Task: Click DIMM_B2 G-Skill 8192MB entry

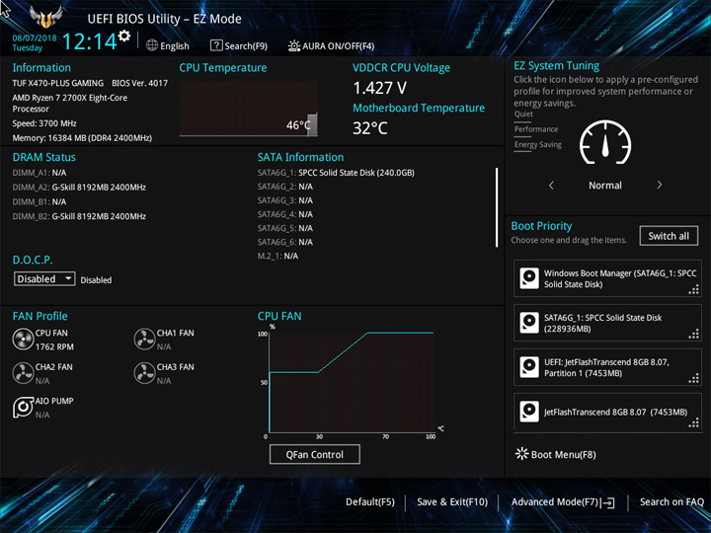Action: click(x=79, y=216)
